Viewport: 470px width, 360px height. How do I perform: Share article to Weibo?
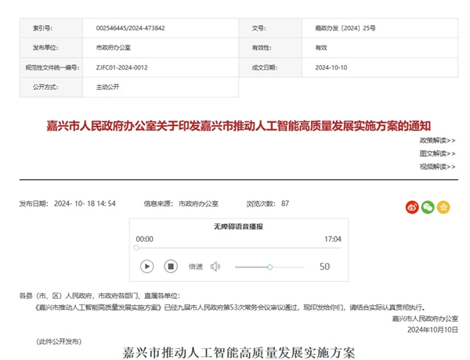click(x=412, y=207)
